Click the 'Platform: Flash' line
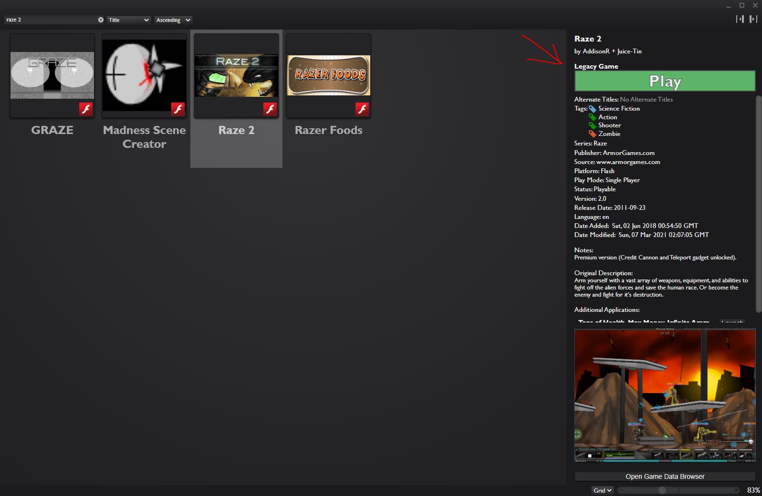This screenshot has height=496, width=762. click(595, 171)
